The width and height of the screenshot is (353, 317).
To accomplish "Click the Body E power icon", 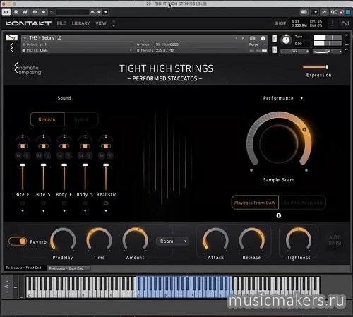I will click(64, 203).
